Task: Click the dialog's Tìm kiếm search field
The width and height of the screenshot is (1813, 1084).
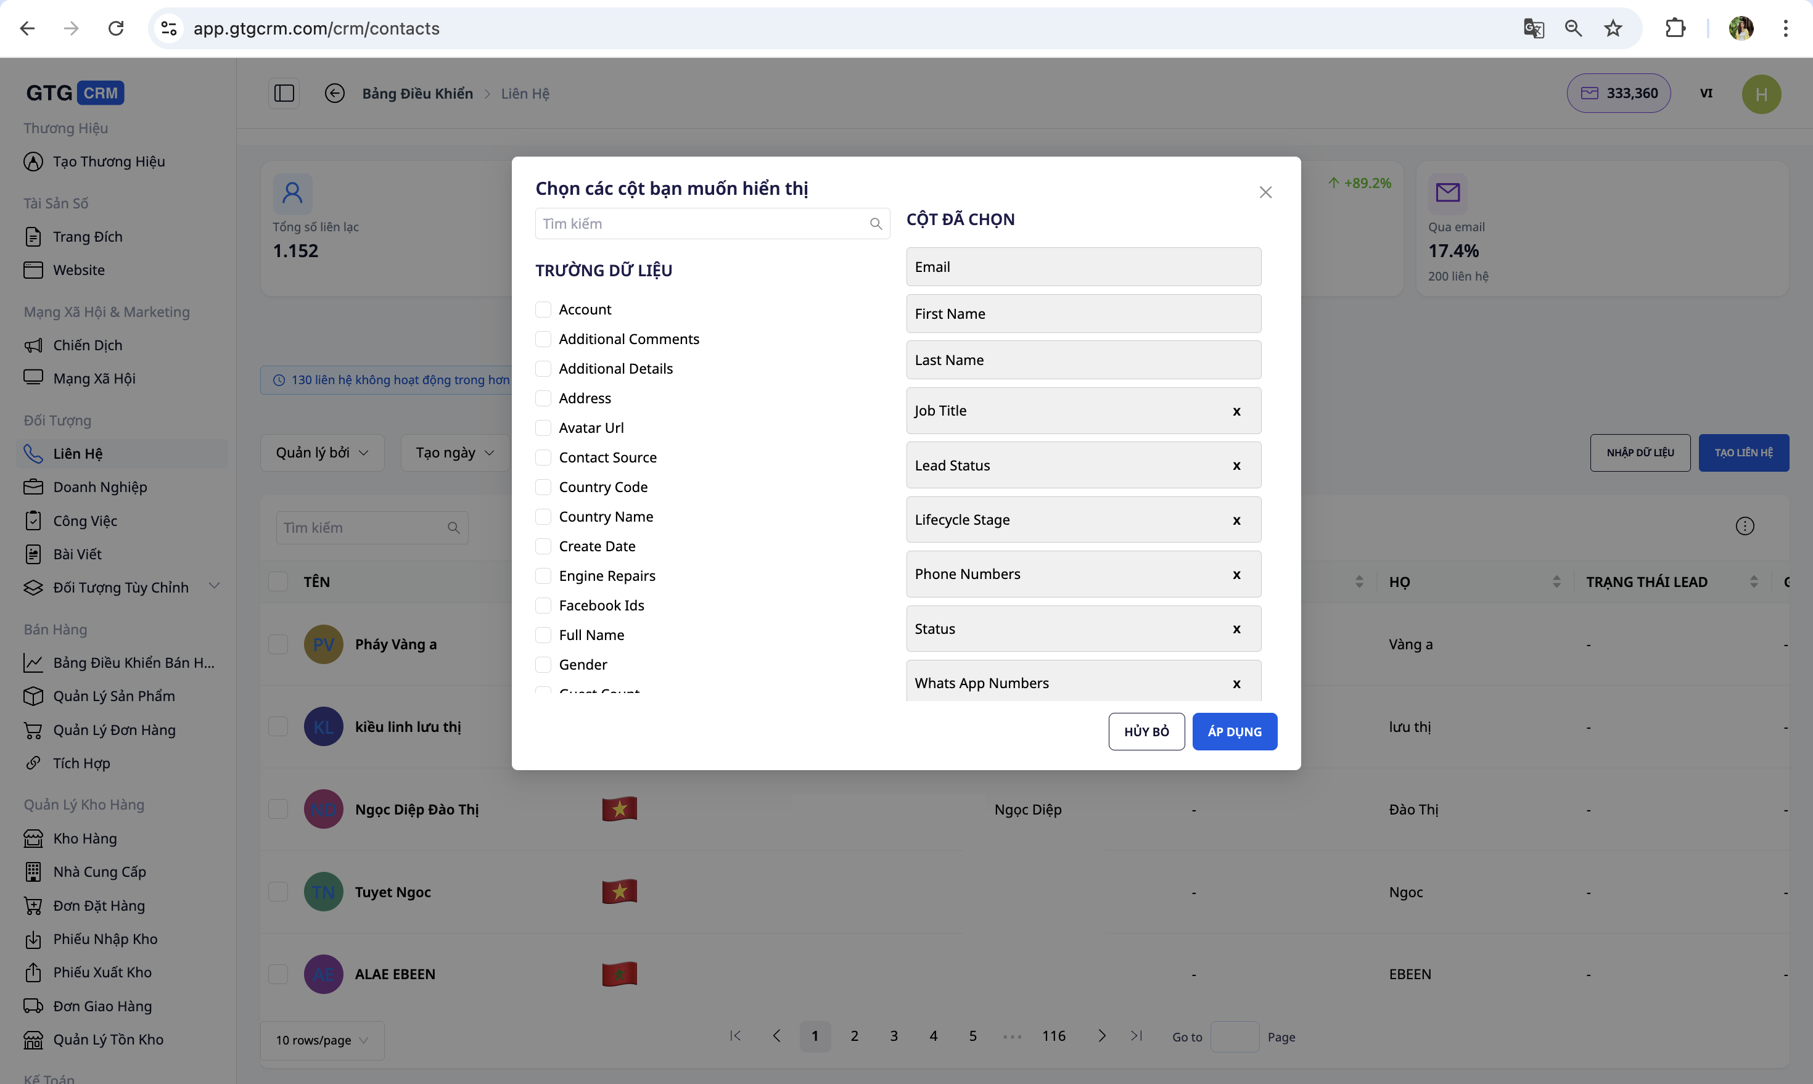Action: 704,224
